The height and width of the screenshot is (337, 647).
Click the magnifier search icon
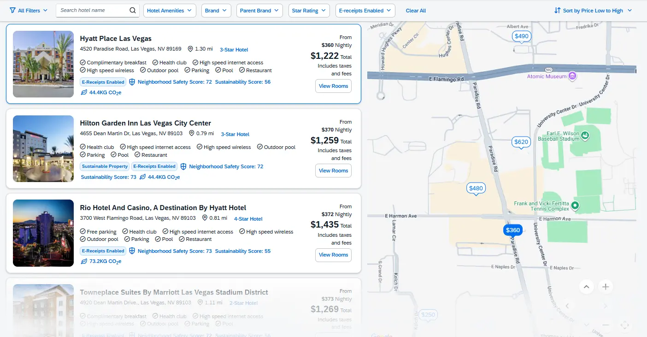click(133, 11)
